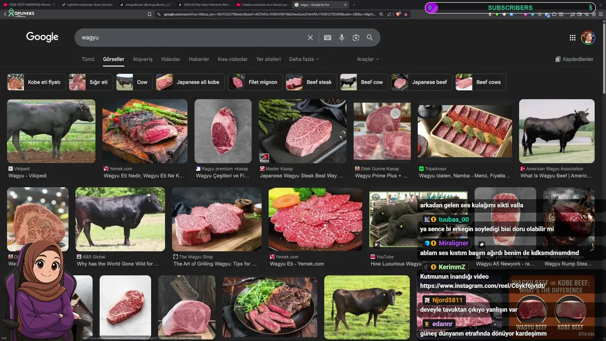
Task: Select the Beef steak chip
Action: click(x=311, y=82)
